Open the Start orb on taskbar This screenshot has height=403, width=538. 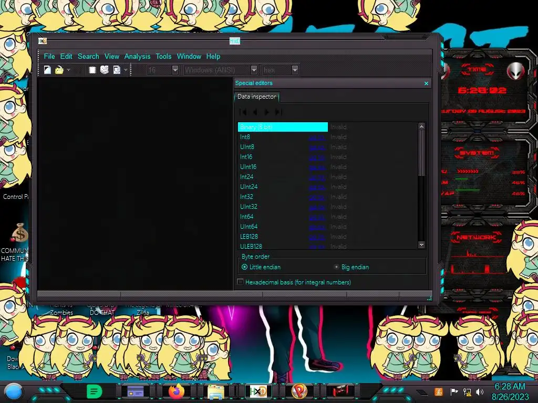14,391
